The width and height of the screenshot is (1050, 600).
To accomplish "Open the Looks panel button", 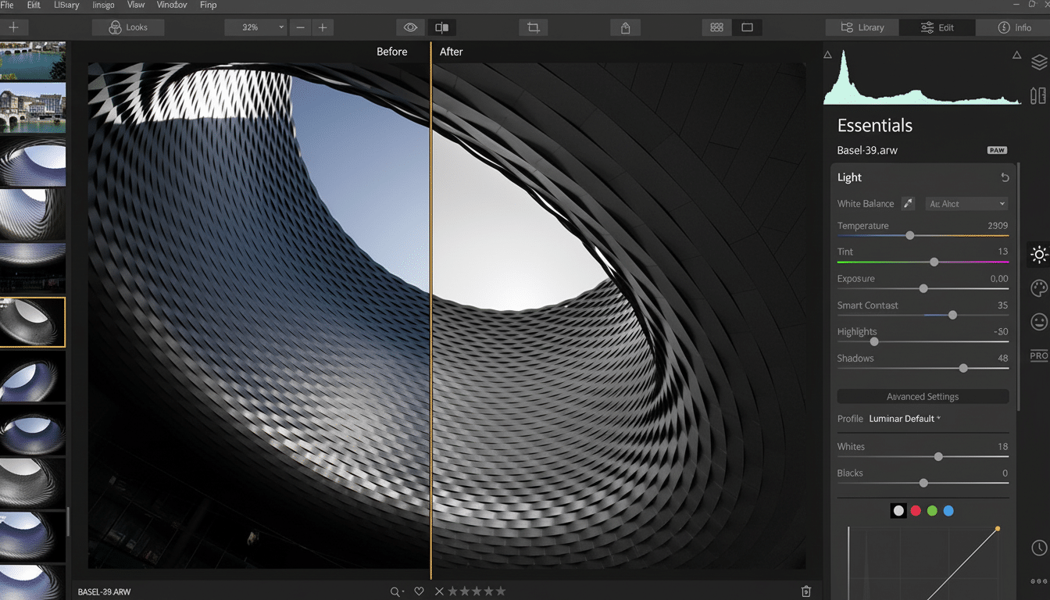I will click(127, 27).
